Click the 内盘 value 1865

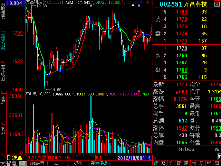click(x=182, y=142)
